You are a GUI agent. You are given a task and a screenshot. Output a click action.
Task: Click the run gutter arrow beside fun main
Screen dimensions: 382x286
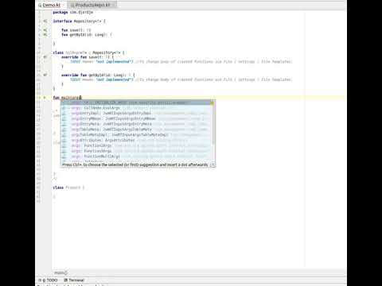point(45,98)
